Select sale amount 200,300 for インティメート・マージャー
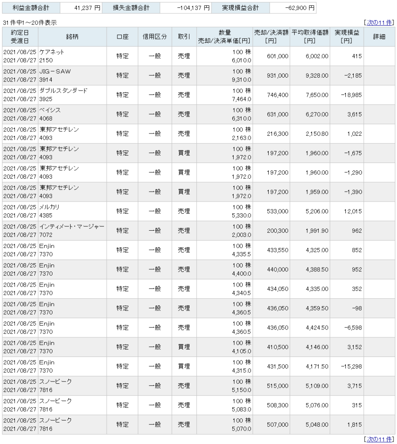Viewport: 397px width, 444px height. tap(277, 231)
